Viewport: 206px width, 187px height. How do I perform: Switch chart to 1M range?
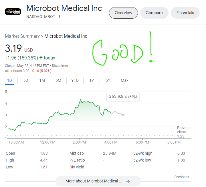tap(42, 80)
